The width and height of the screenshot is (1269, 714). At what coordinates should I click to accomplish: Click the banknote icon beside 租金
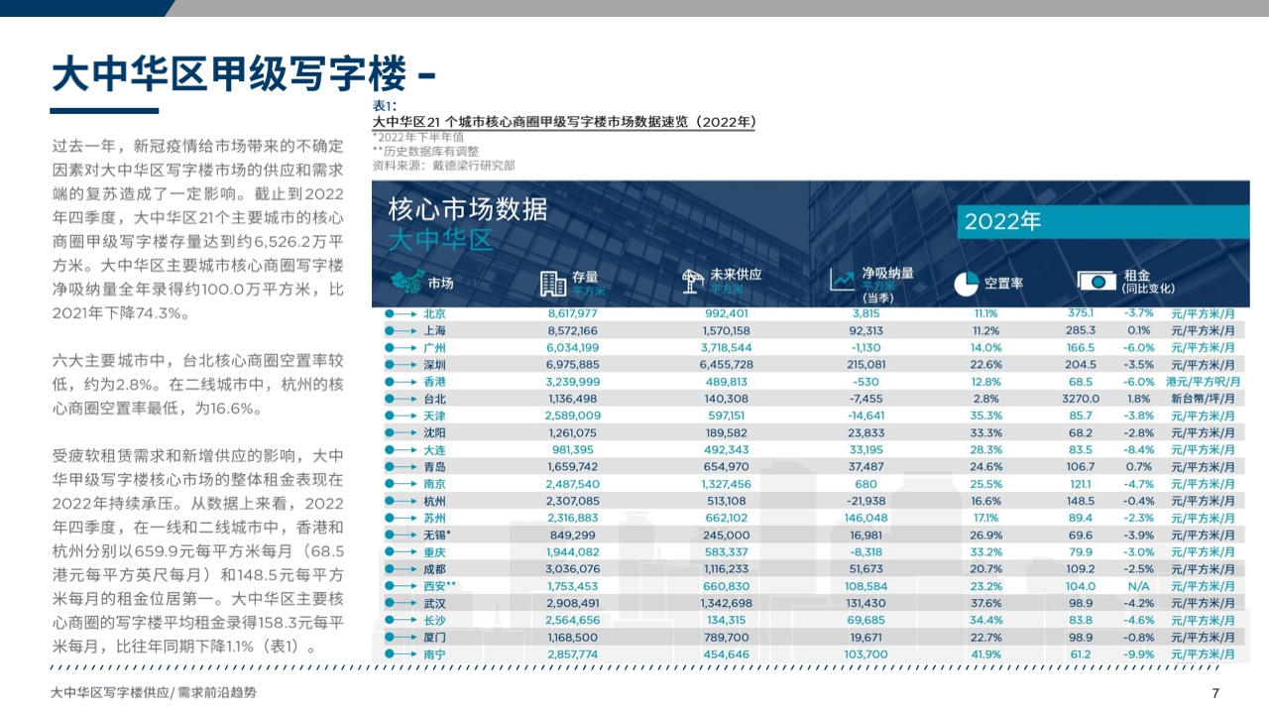(x=1096, y=282)
